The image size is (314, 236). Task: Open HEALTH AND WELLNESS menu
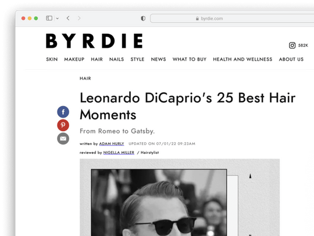242,59
